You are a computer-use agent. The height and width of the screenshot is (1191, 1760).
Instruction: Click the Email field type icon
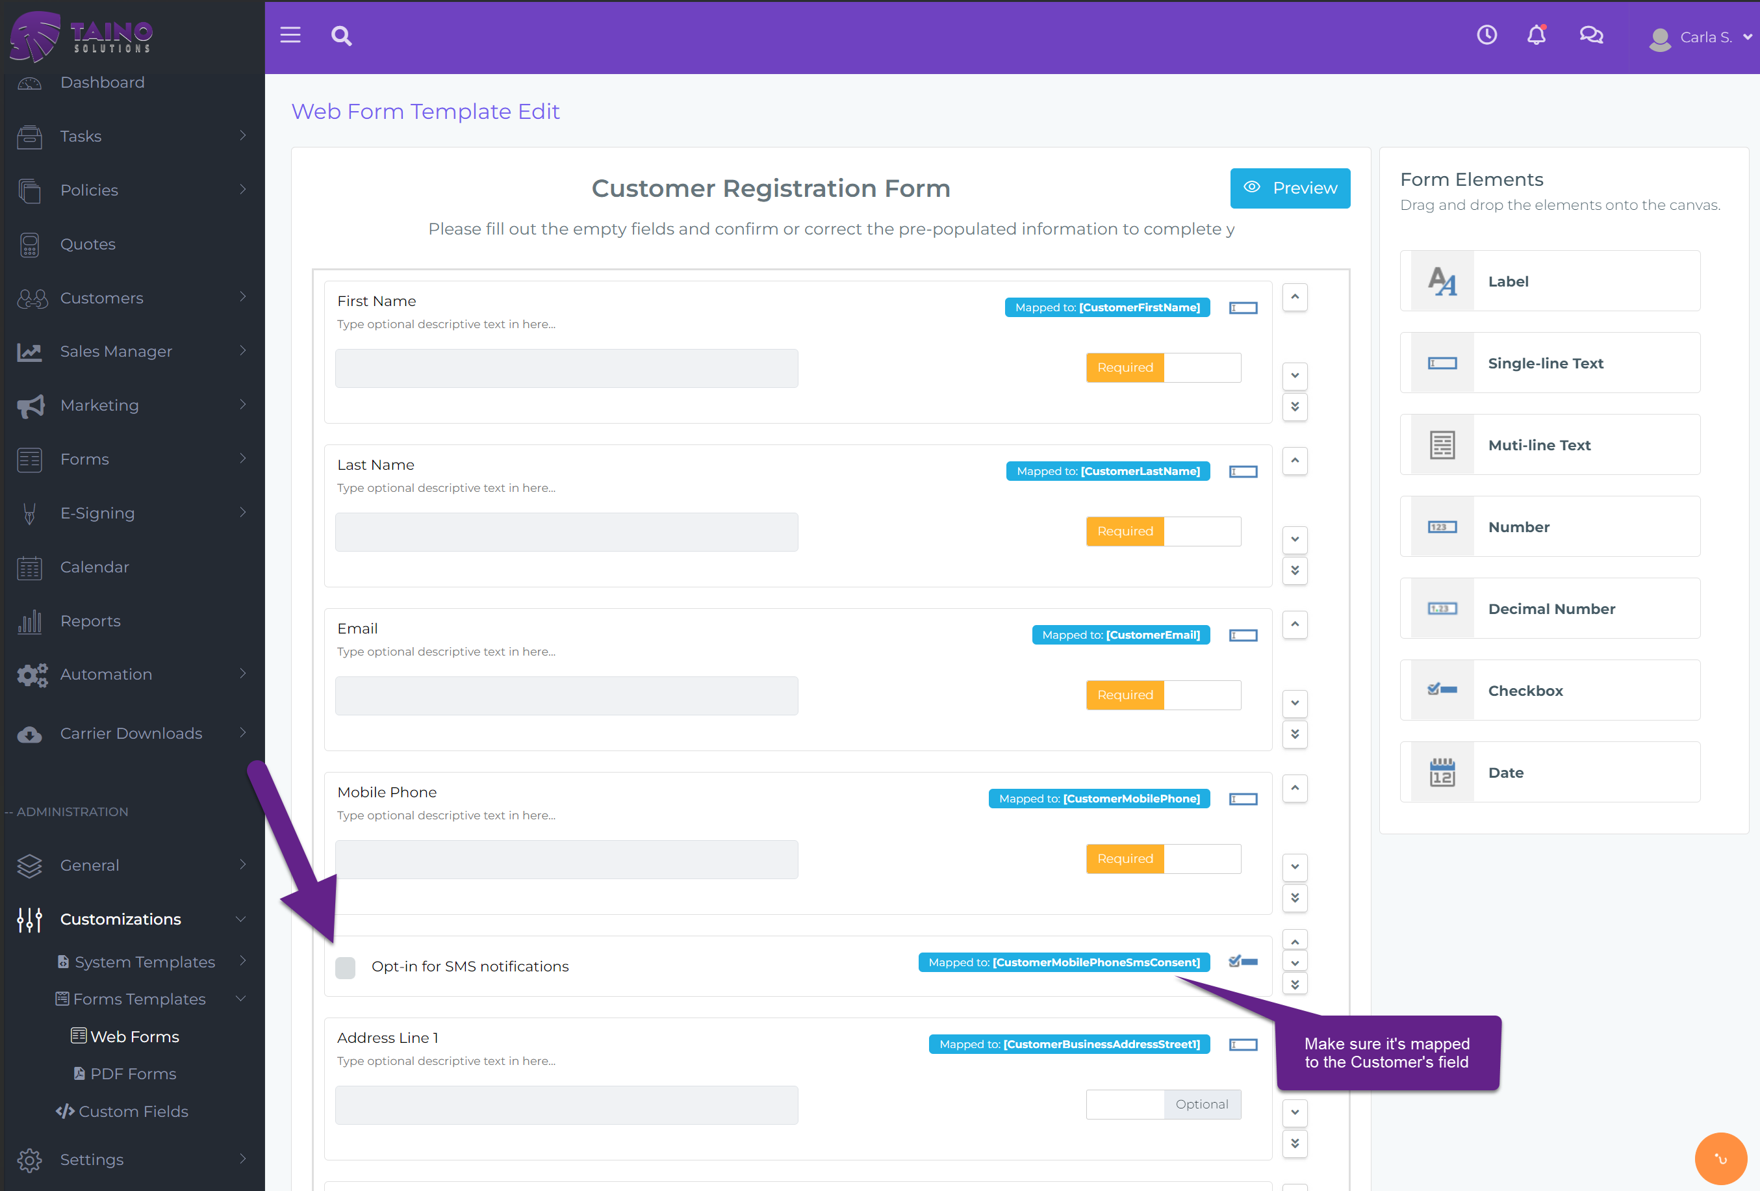[x=1243, y=635]
